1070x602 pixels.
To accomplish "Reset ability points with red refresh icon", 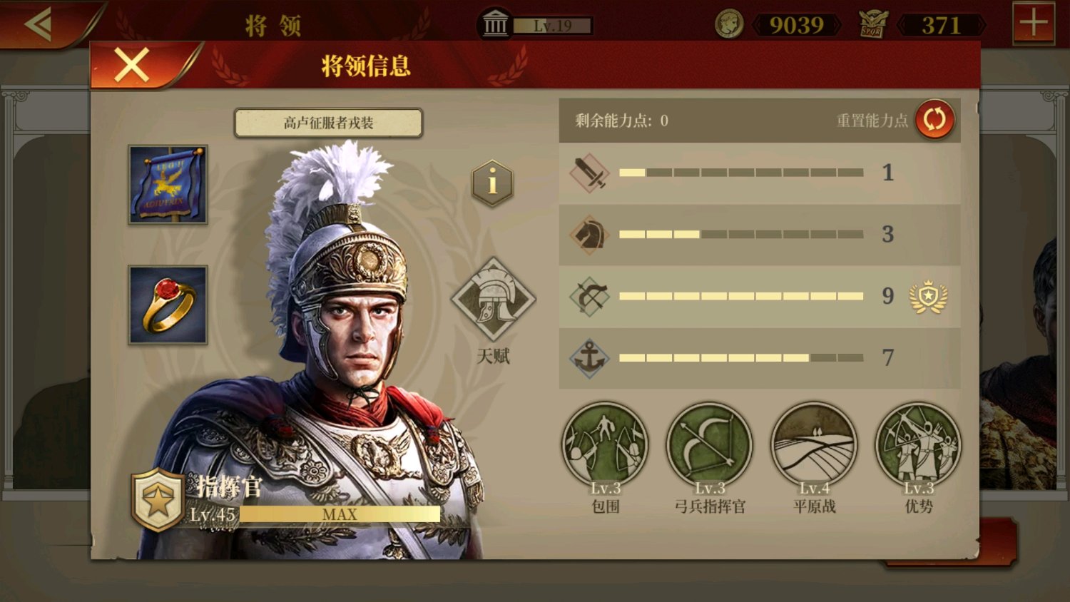I will 934,119.
